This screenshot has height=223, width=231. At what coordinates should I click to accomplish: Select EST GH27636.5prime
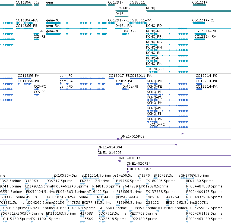[x=187, y=178]
